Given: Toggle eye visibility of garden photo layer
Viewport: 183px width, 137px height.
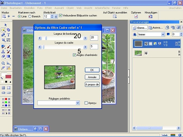Looking at the screenshot, I should pyautogui.click(x=146, y=53).
